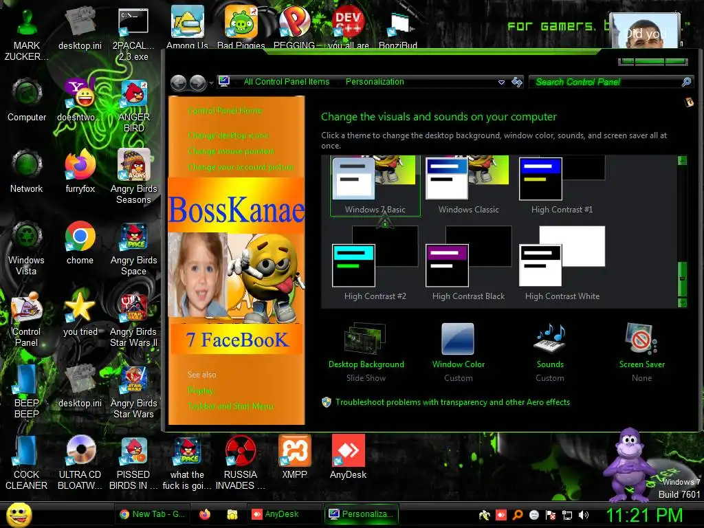Open the MARK ZUCKER desktop icon

coord(27,34)
